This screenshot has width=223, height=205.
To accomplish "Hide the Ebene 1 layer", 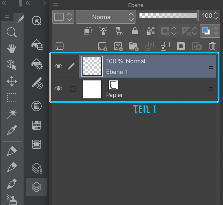I will click(x=58, y=66).
